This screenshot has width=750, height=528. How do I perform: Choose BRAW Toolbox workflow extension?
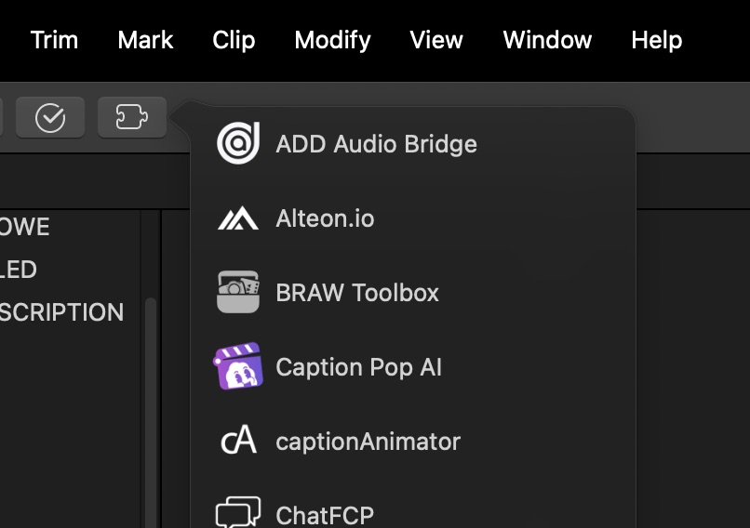pos(357,293)
